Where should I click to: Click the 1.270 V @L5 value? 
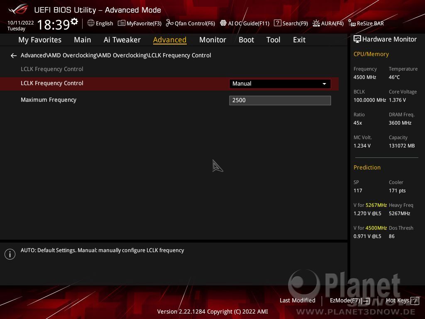367,213
